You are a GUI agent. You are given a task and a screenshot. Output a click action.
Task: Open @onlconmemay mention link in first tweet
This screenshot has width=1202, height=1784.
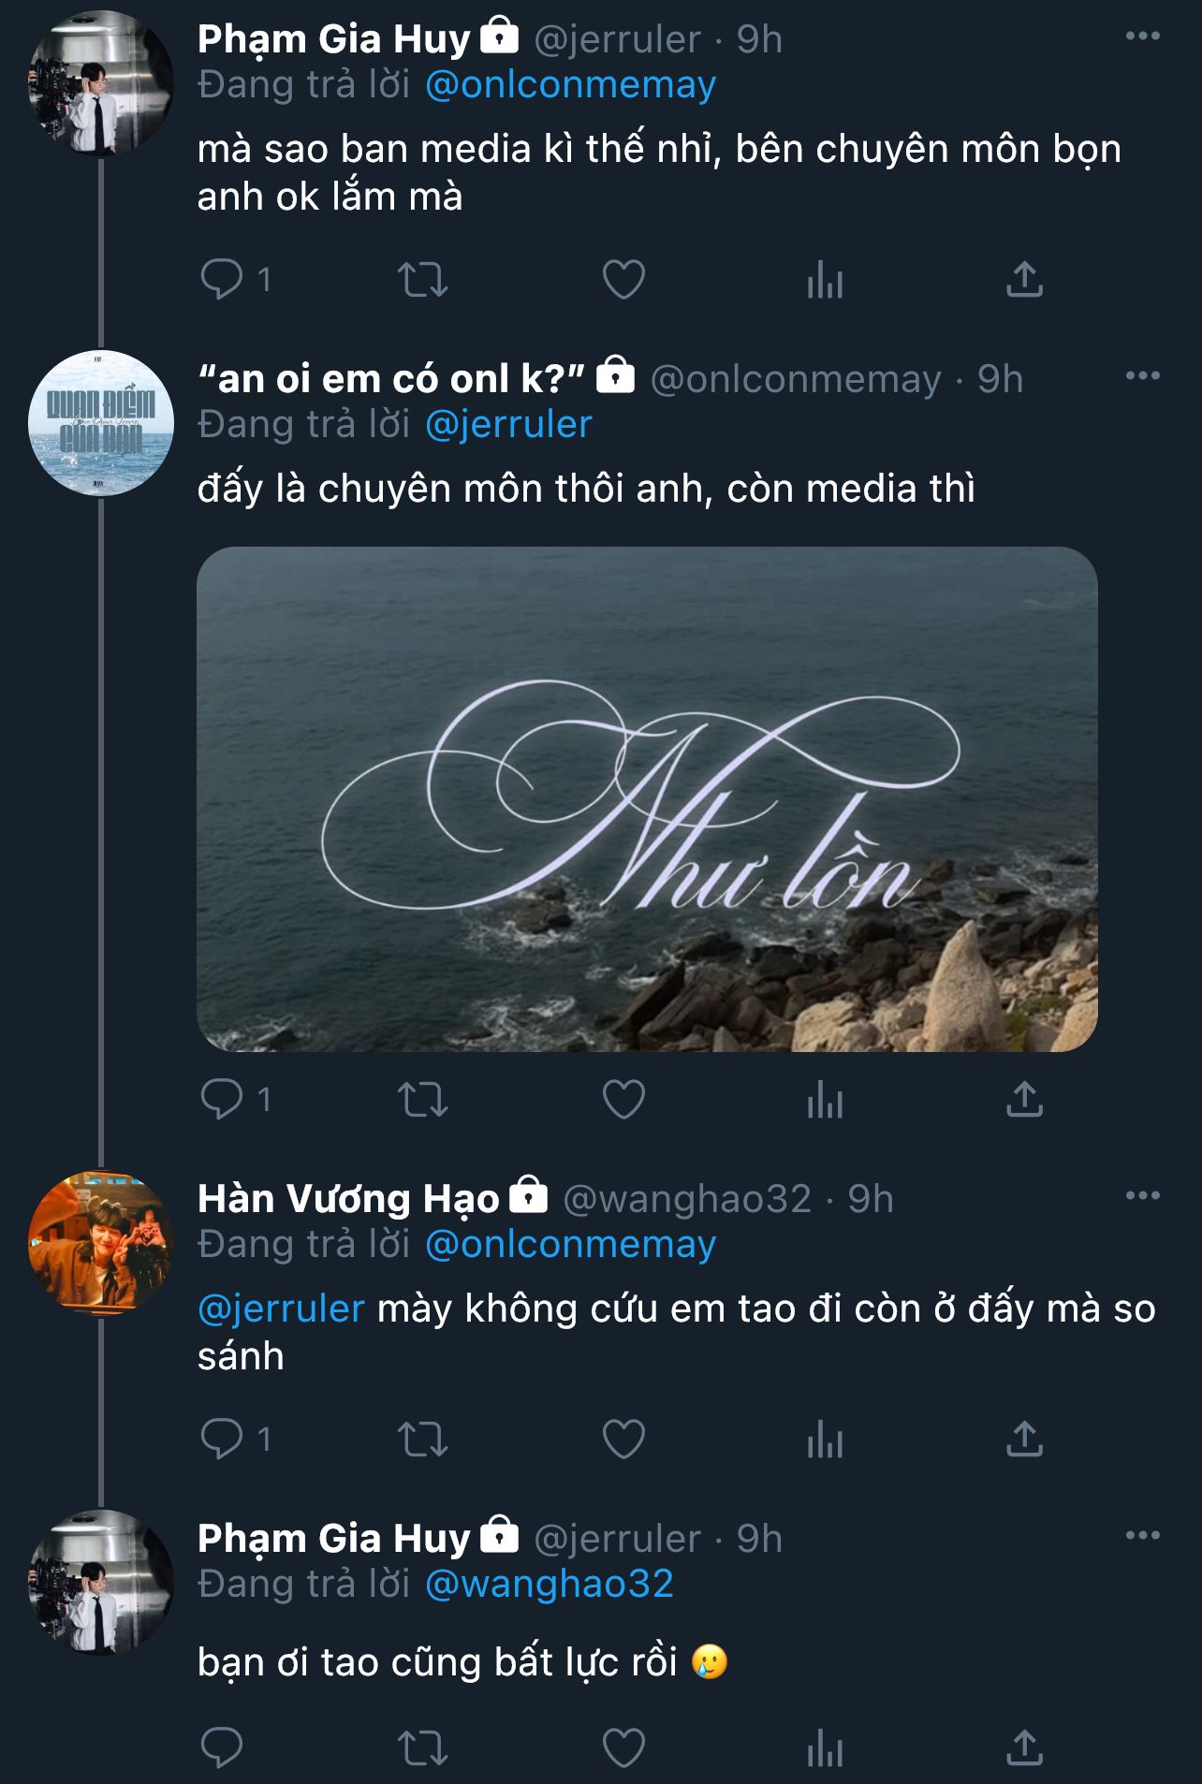pos(570,85)
